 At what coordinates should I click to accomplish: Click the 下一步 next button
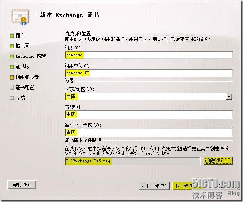point(186,186)
